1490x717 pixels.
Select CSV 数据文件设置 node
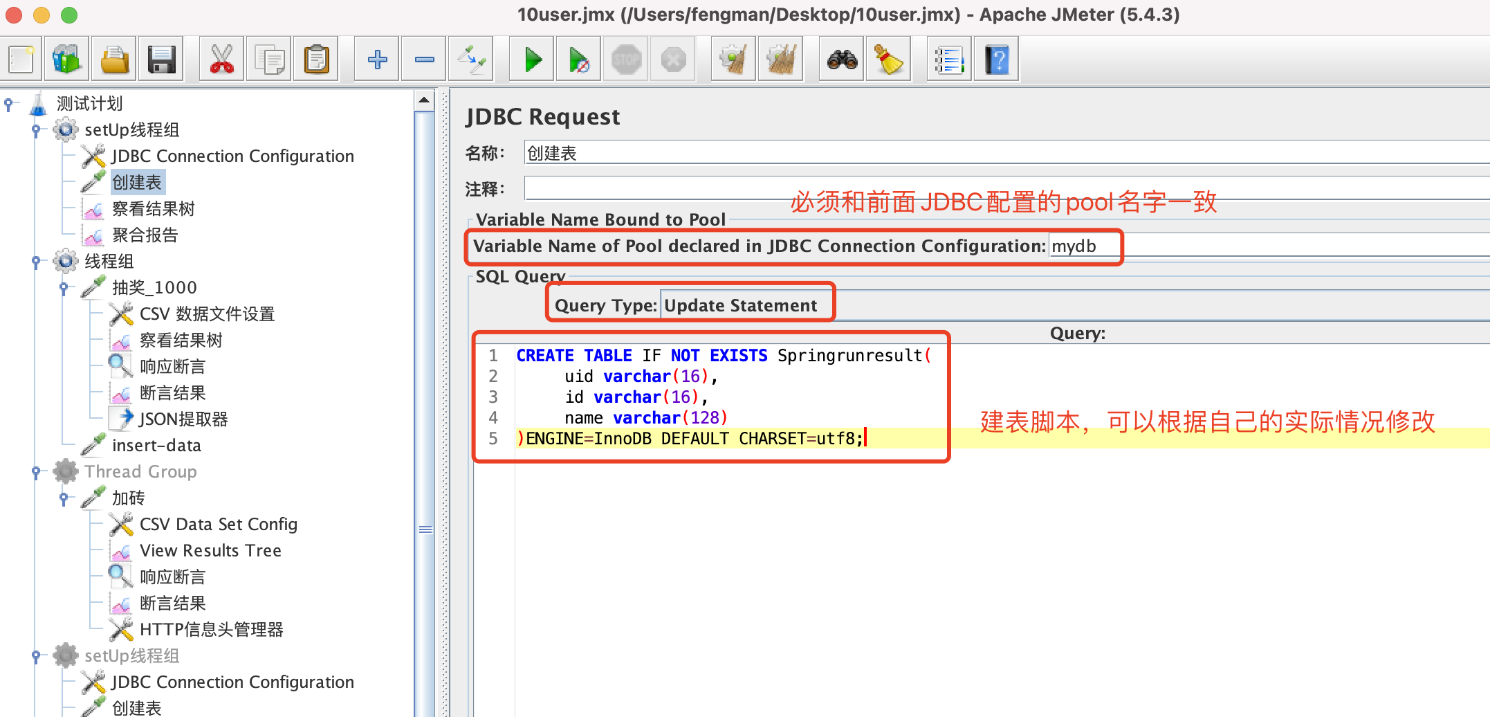(207, 314)
